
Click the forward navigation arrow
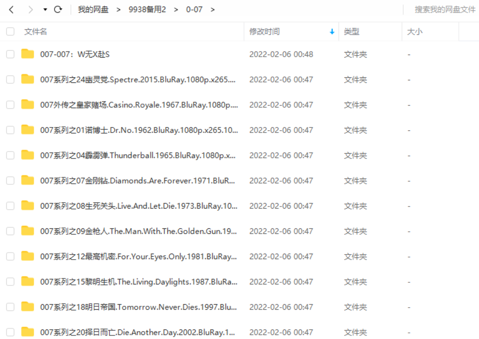(x=30, y=10)
